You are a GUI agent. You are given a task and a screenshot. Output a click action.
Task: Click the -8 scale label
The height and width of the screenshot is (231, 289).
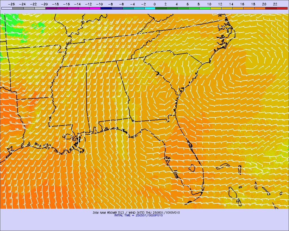coord(110,4)
